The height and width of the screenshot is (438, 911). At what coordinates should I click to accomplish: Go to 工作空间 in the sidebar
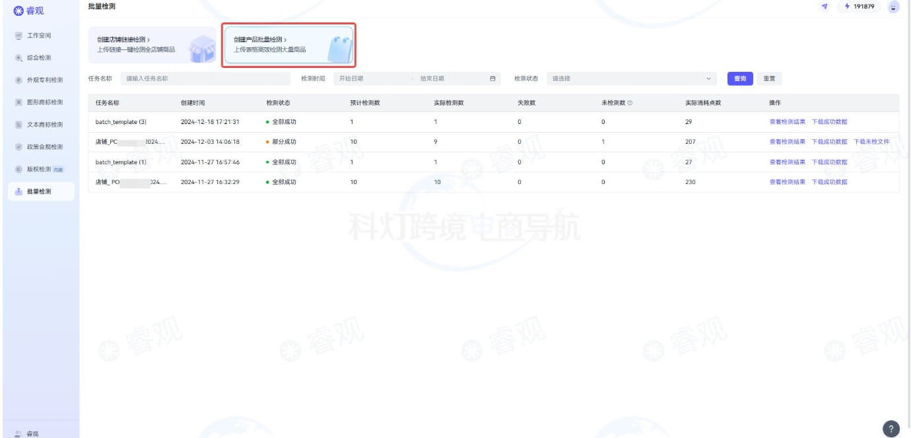(x=39, y=36)
